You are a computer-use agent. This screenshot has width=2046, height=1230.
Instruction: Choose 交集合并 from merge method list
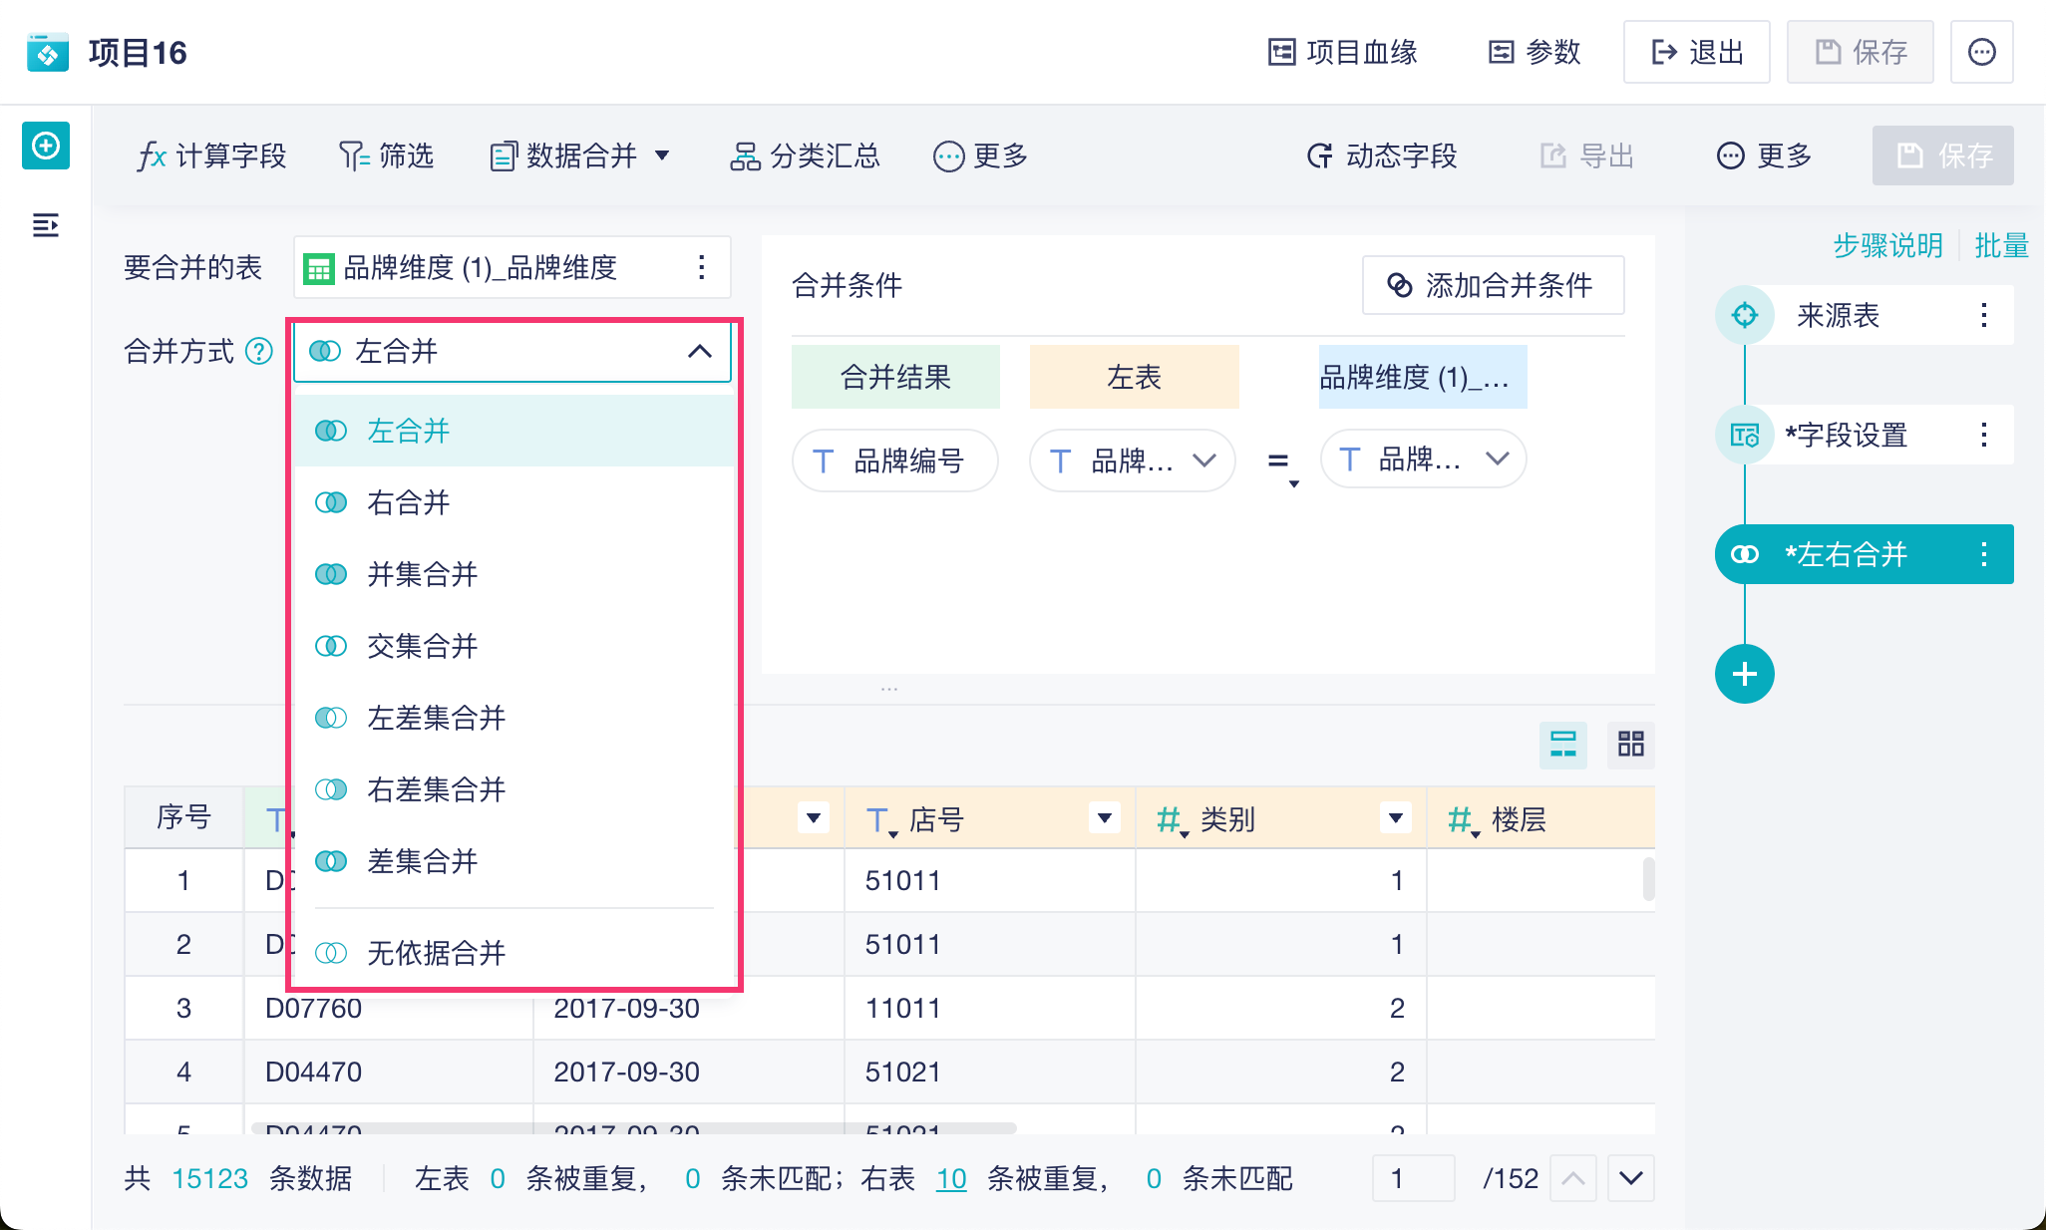423,646
